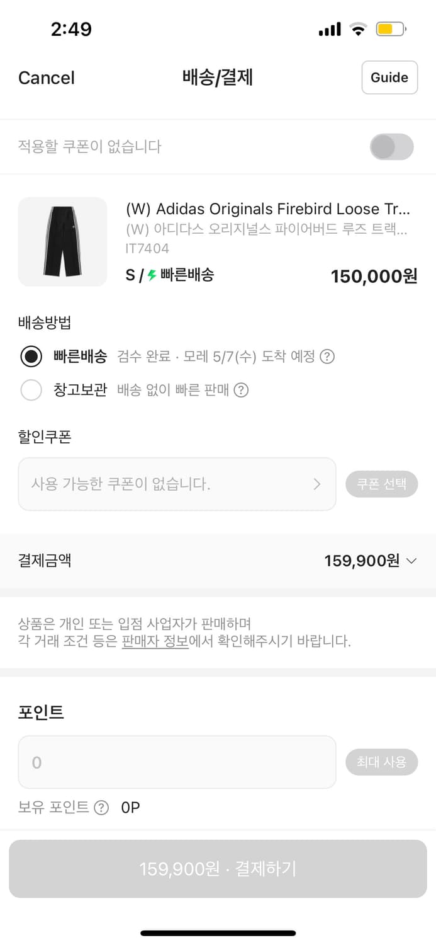
Task: Click the cellular signal bars icon
Action: point(329,28)
